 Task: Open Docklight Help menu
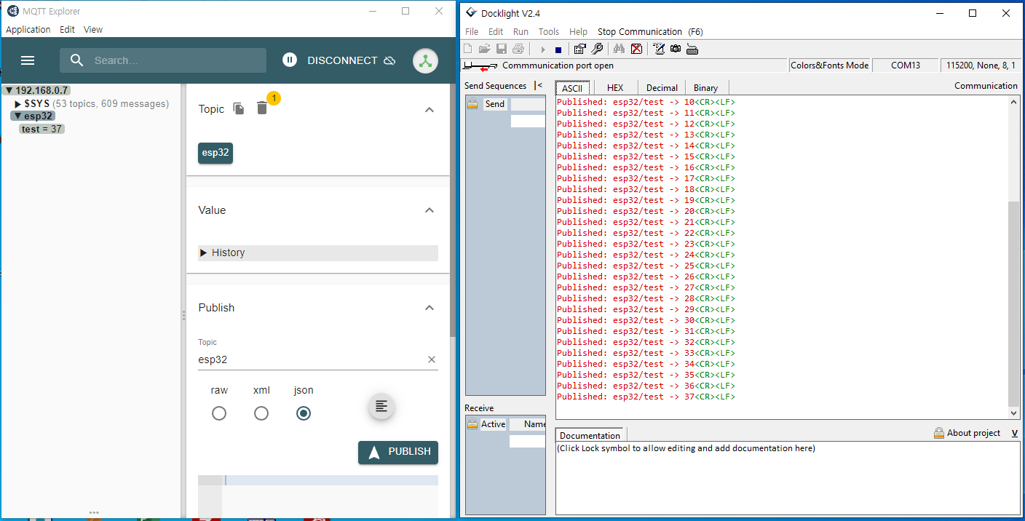coord(578,32)
